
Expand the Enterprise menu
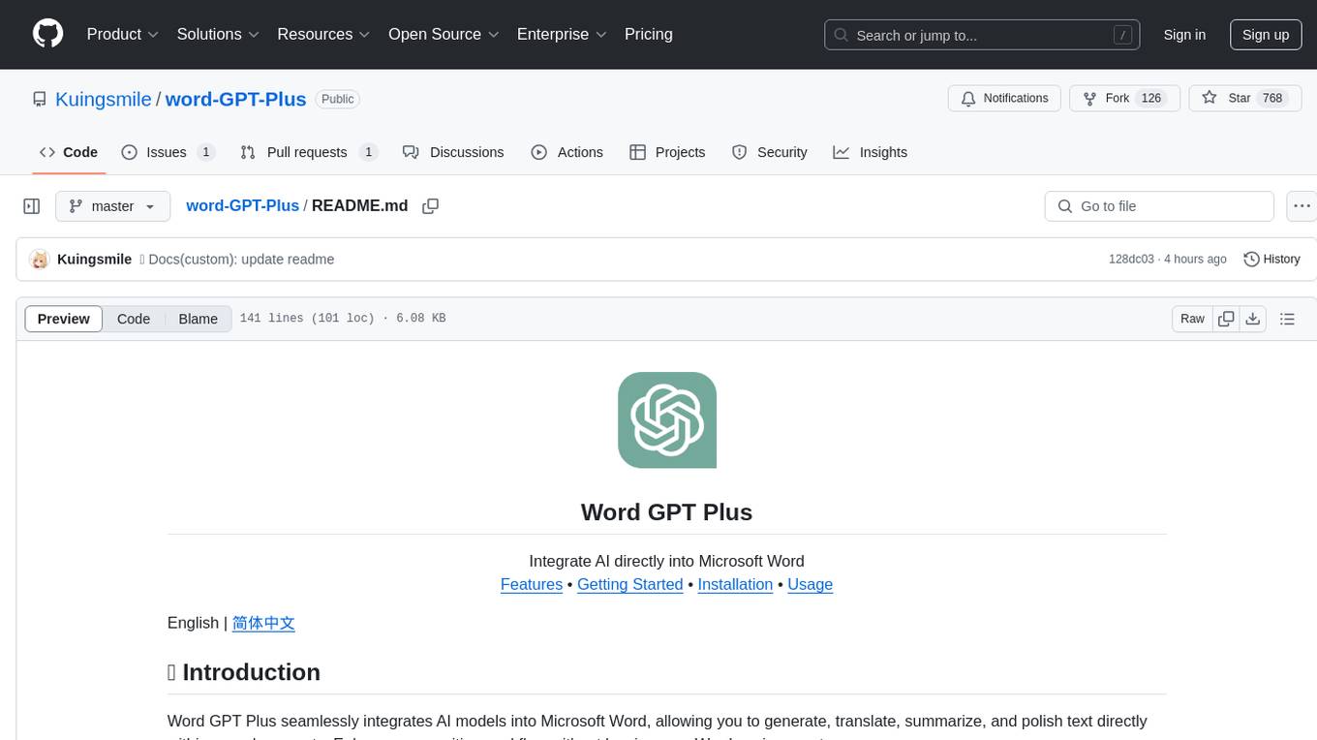click(562, 34)
